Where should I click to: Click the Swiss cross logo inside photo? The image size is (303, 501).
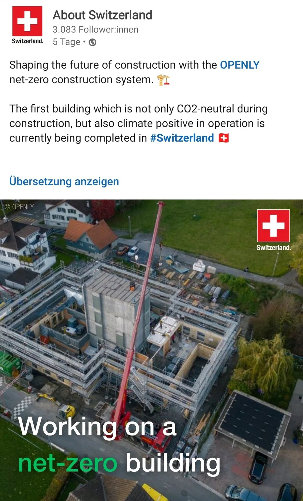pos(273,225)
